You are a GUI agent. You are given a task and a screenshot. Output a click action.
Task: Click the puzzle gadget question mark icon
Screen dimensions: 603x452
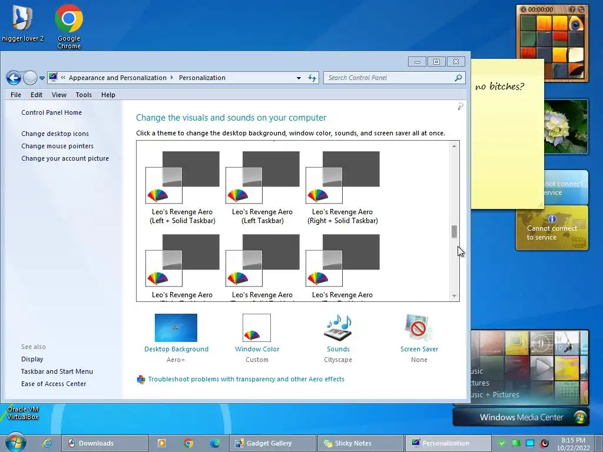pyautogui.click(x=572, y=9)
